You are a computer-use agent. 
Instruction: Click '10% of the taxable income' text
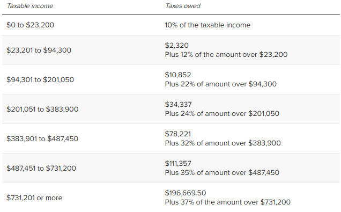coord(207,25)
